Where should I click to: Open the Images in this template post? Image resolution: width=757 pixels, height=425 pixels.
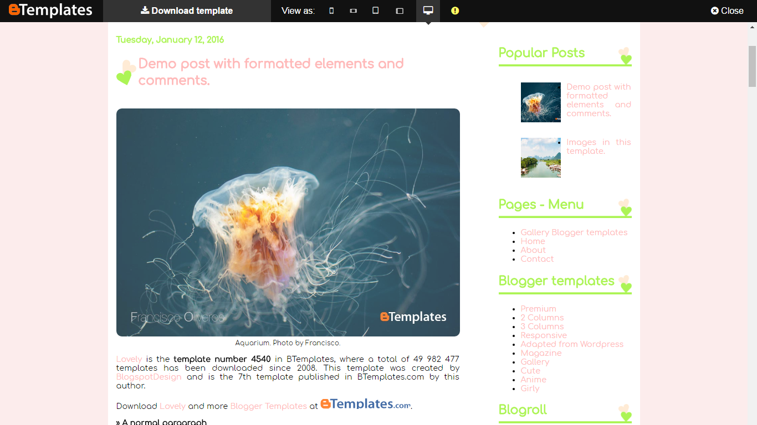(599, 147)
